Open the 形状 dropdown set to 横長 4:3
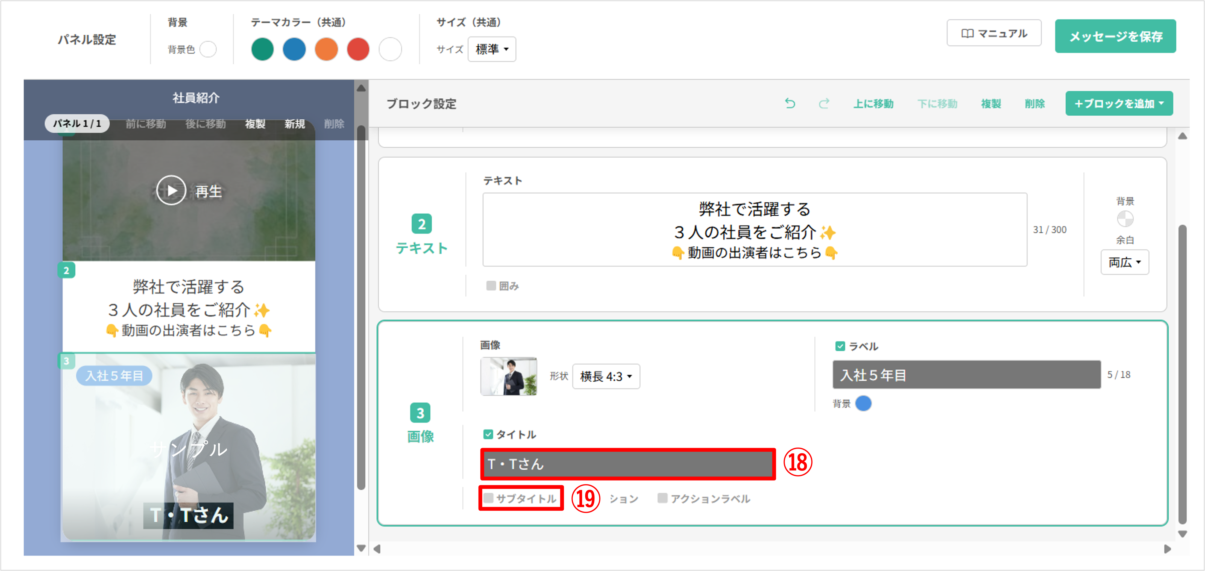This screenshot has height=571, width=1205. [605, 376]
